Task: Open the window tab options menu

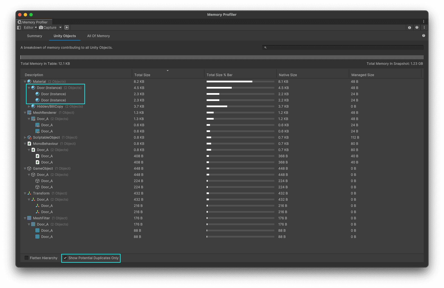Action: [x=423, y=21]
